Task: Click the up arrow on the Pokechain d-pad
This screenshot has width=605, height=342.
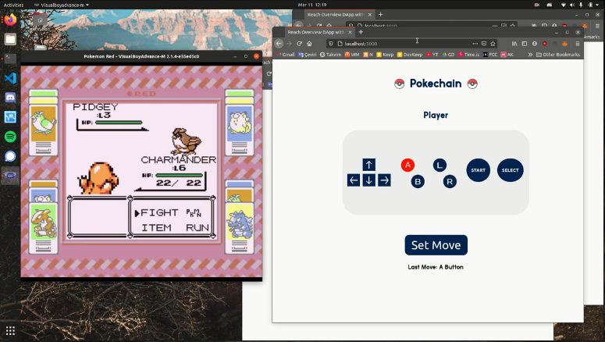Action: (x=369, y=165)
